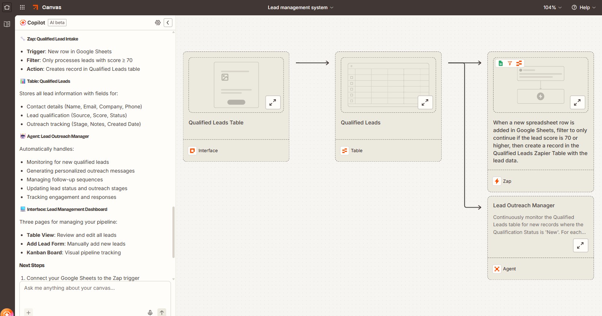Image resolution: width=602 pixels, height=316 pixels.
Task: Open the home icon in top bar
Action: (x=7, y=7)
